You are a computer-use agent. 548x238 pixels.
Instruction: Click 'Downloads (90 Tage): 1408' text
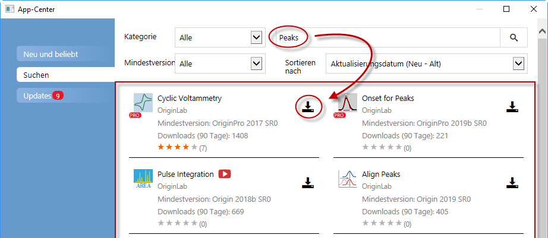[x=203, y=135]
